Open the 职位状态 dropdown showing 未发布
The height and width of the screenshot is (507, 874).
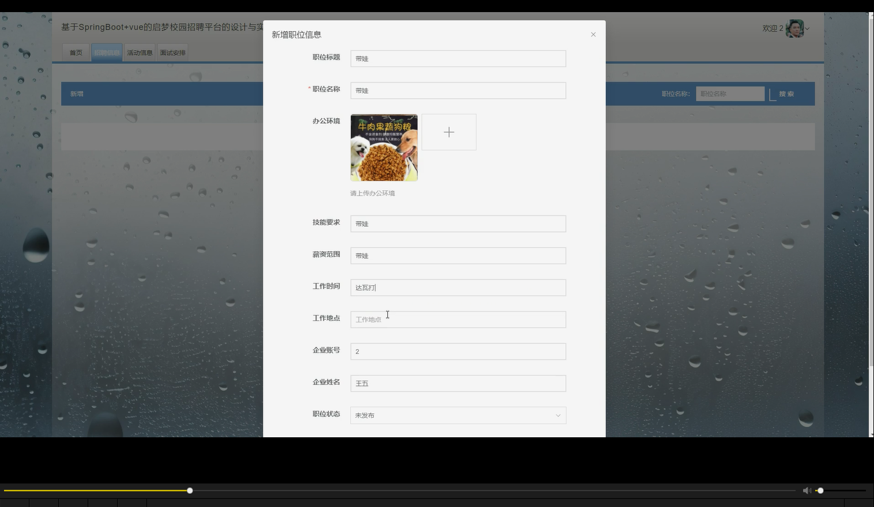coord(458,415)
